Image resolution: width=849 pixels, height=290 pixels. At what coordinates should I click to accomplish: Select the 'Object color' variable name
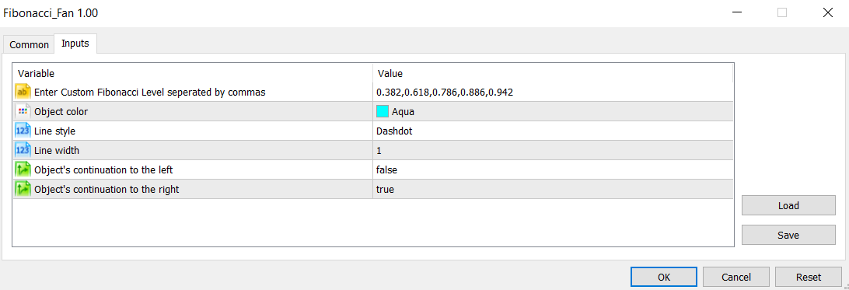(61, 112)
